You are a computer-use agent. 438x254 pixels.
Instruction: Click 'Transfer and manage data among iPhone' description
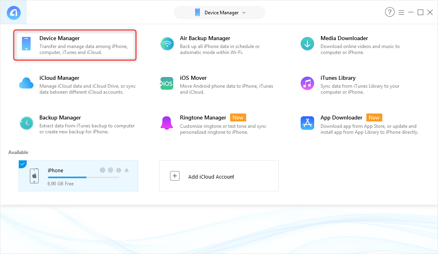pos(84,49)
